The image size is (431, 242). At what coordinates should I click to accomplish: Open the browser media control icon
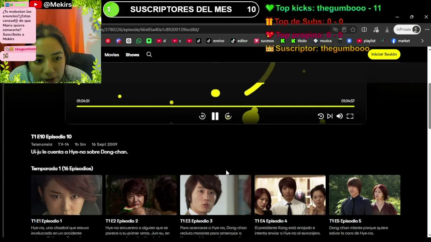click(376, 30)
